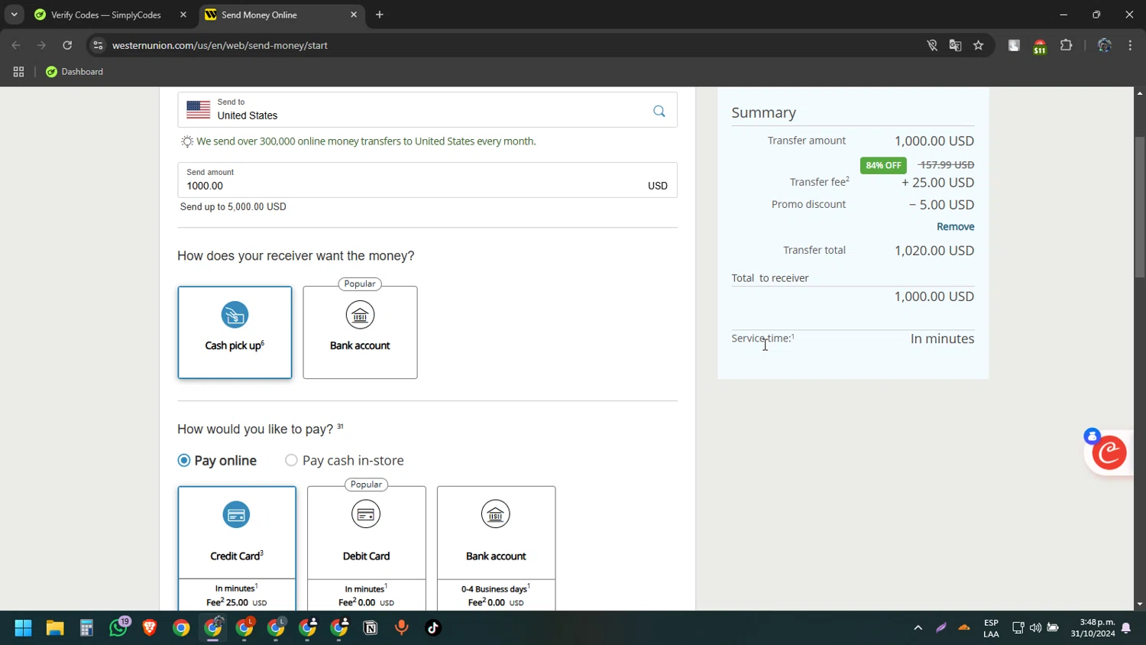Click the new tab plus button
Viewport: 1146px width, 645px height.
[x=380, y=15]
